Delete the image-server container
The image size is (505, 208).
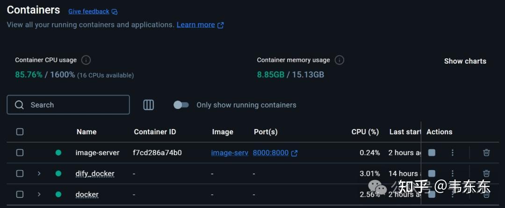point(486,152)
